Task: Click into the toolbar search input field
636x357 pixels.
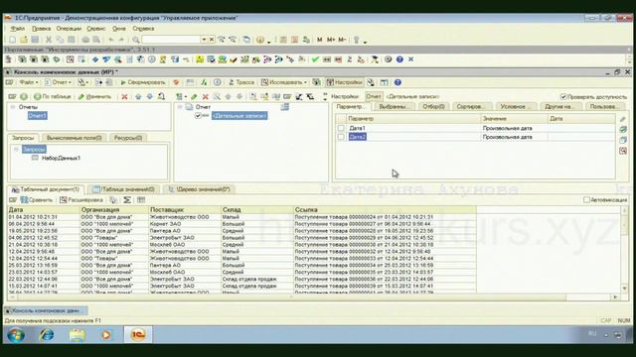Action: (171, 40)
